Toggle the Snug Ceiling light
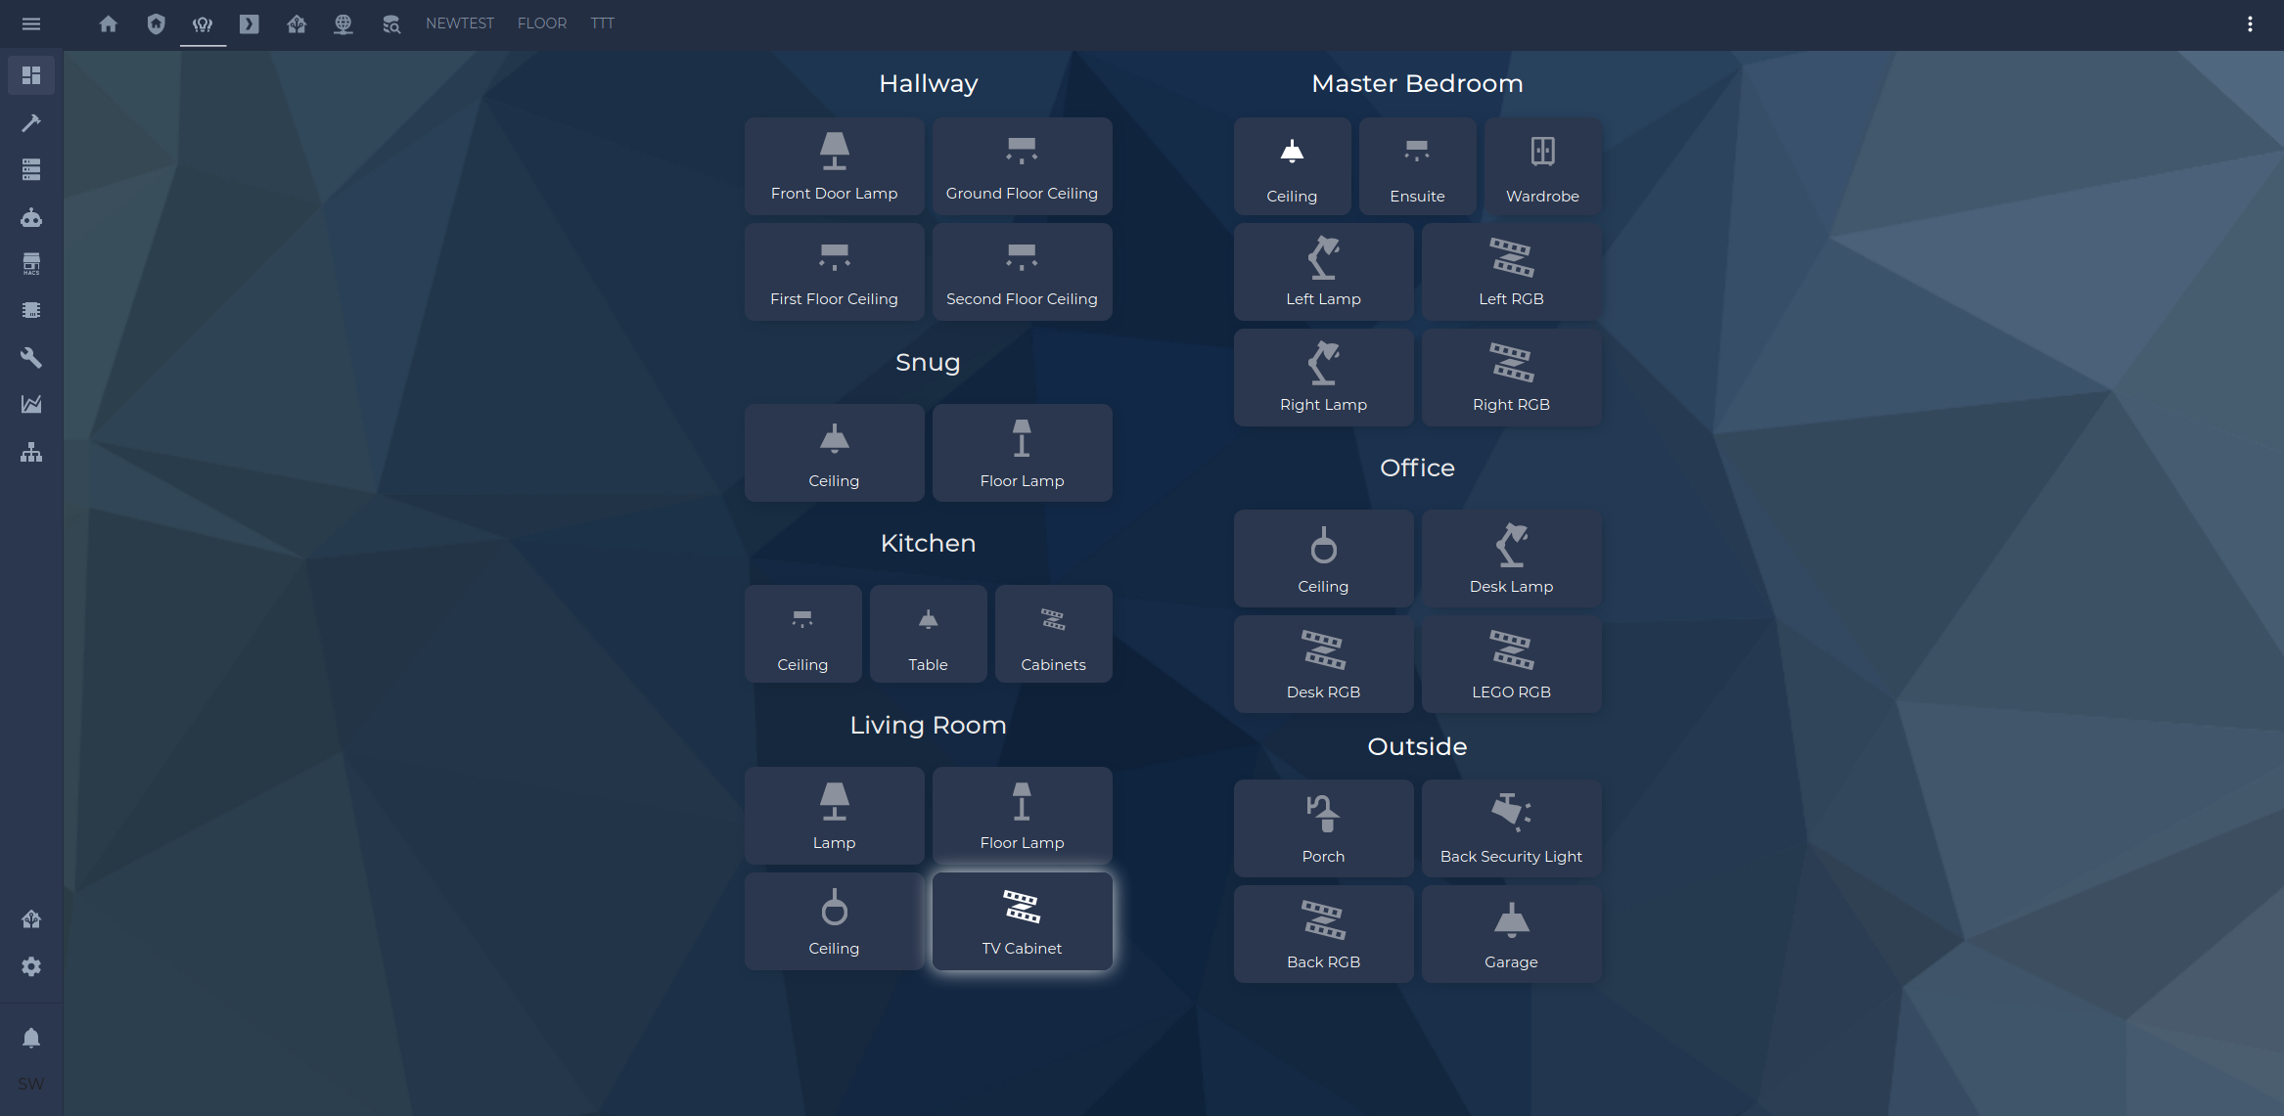Viewport: 2284px width, 1116px height. (834, 453)
